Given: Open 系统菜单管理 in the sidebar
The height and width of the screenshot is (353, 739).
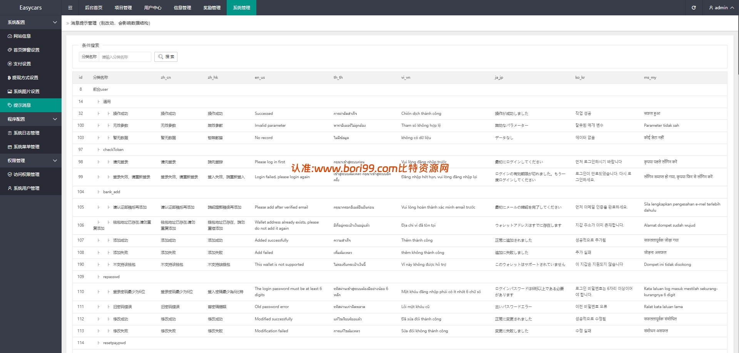Looking at the screenshot, I should coord(31,147).
